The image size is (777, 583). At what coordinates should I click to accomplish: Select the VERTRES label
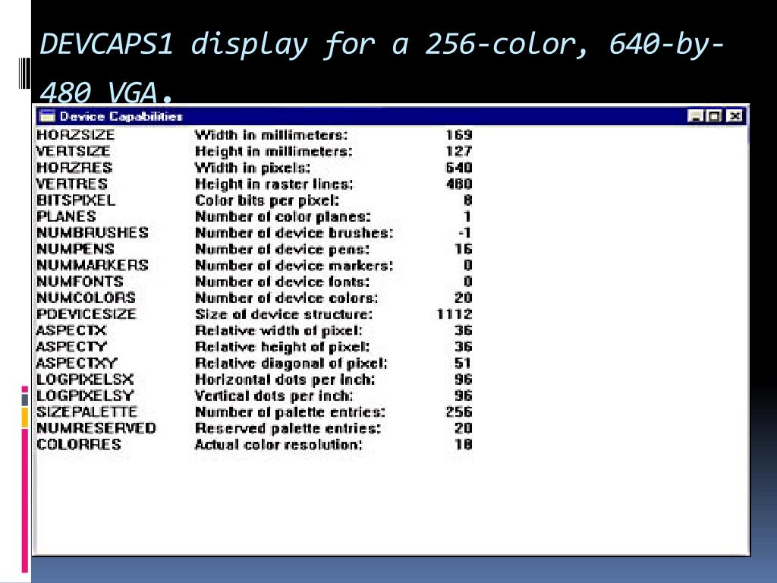(72, 184)
